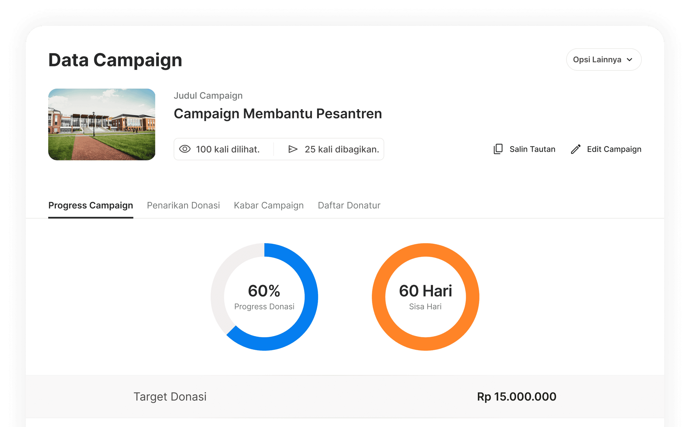
Task: Select the Kabar Campaign tab
Action: [x=268, y=205]
